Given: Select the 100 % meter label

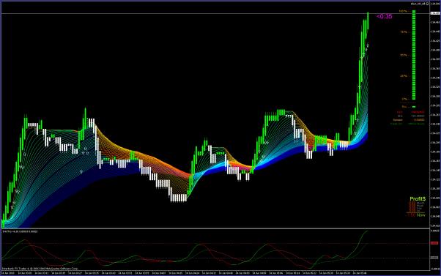Looking at the screenshot, I should coord(403,11).
